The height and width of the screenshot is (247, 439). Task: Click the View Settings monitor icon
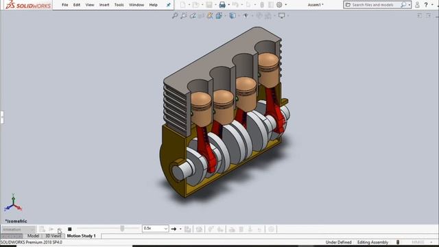282,16
